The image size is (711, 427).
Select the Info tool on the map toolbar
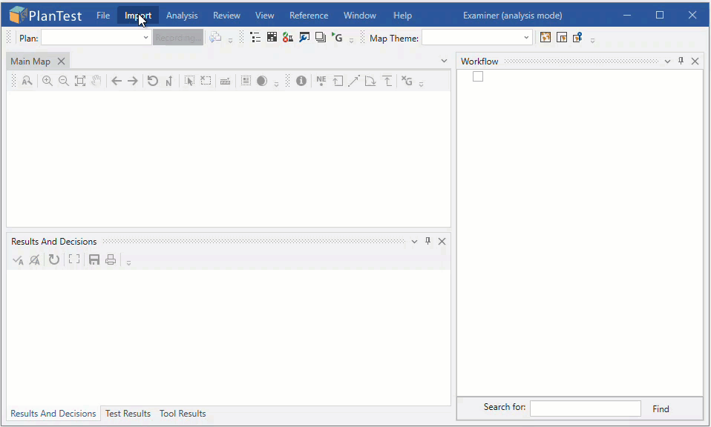tap(301, 80)
